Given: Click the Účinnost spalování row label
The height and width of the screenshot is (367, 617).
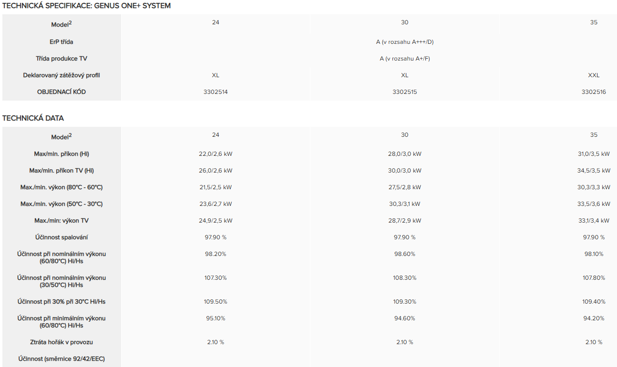Looking at the screenshot, I should [x=62, y=237].
